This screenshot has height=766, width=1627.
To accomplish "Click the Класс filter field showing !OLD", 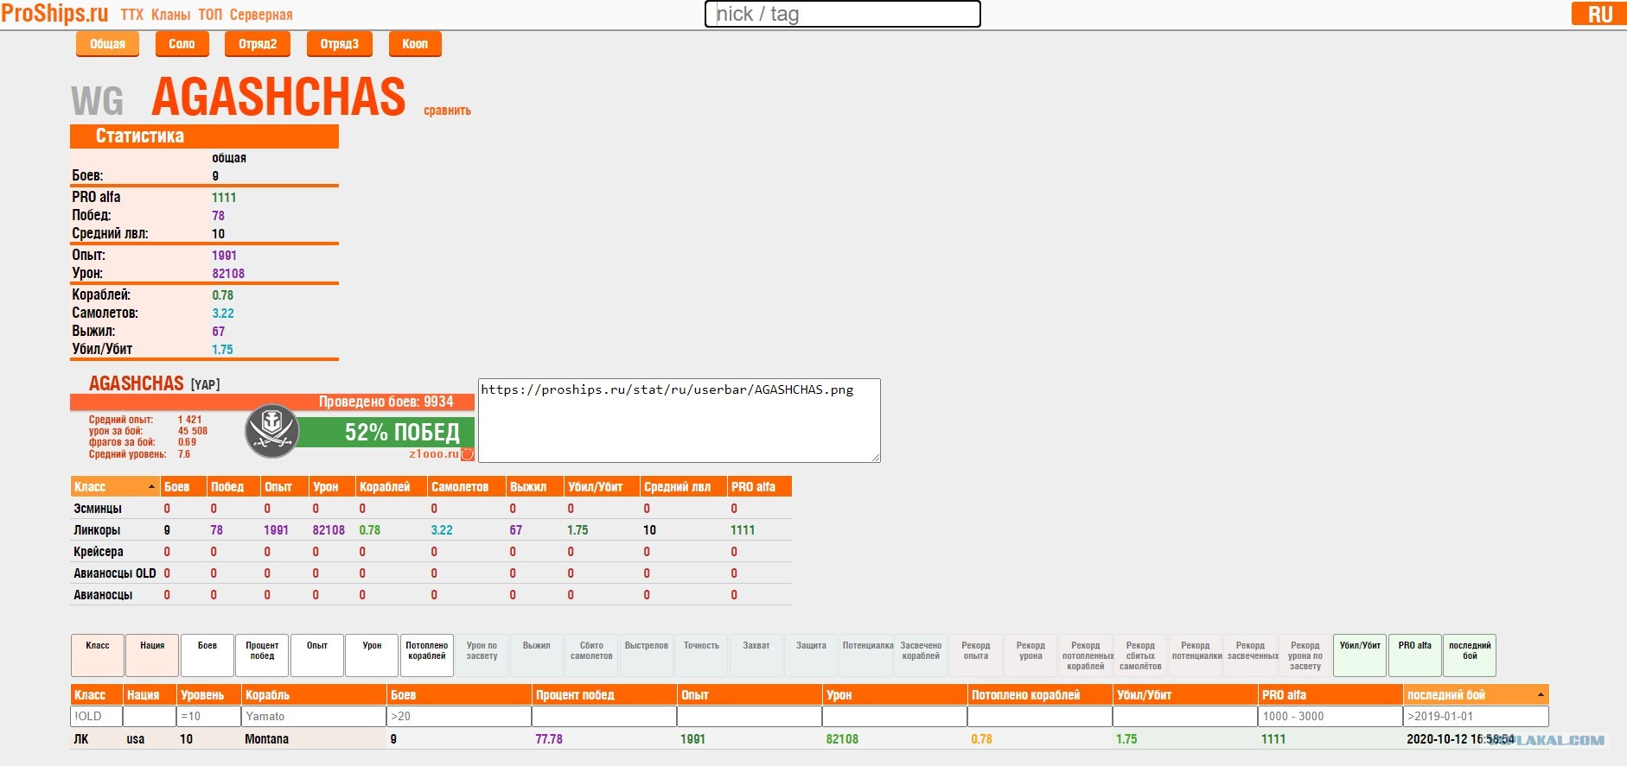I will (96, 717).
